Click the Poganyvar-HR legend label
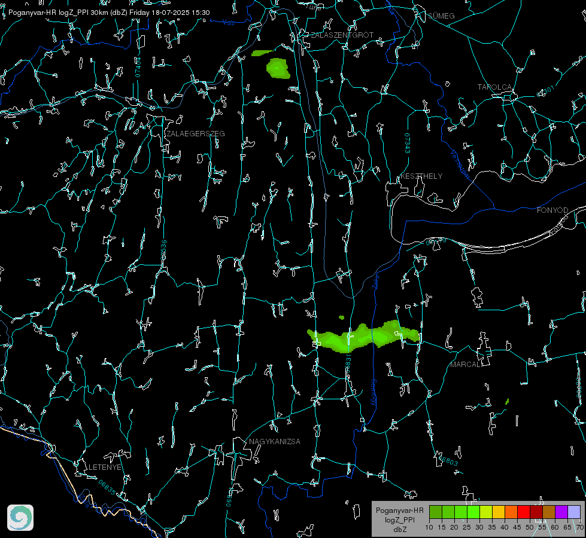The height and width of the screenshot is (538, 586). 399,511
